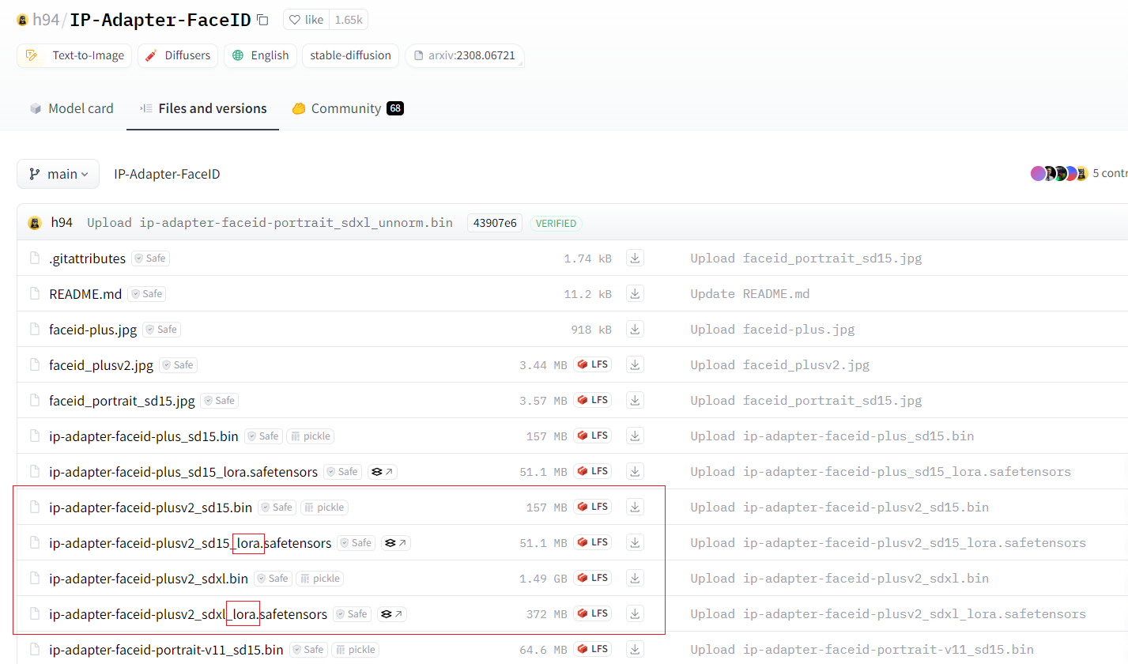
Task: Select the stable-diffusion tag
Action: point(350,55)
